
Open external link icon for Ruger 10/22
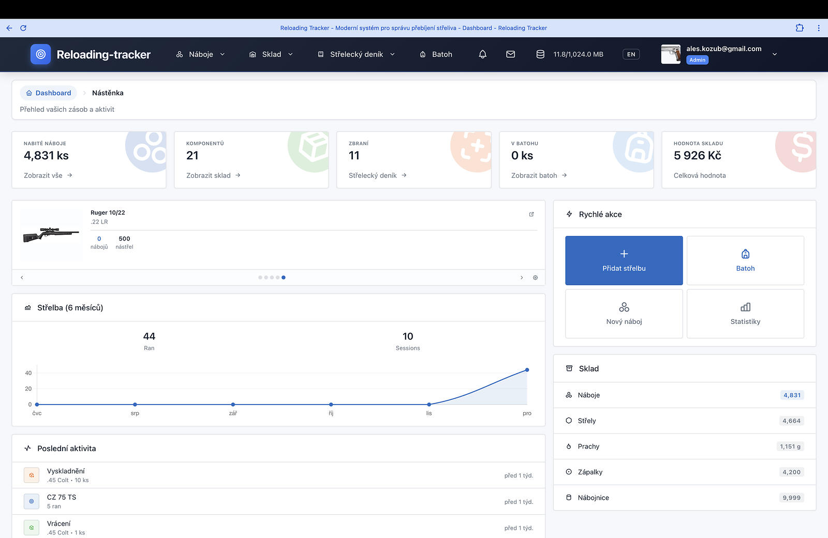click(531, 214)
